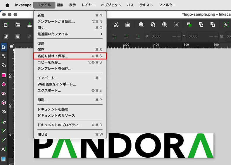The width and height of the screenshot is (231, 165).
Task: Select the 3D Box tool
Action: coord(4,103)
